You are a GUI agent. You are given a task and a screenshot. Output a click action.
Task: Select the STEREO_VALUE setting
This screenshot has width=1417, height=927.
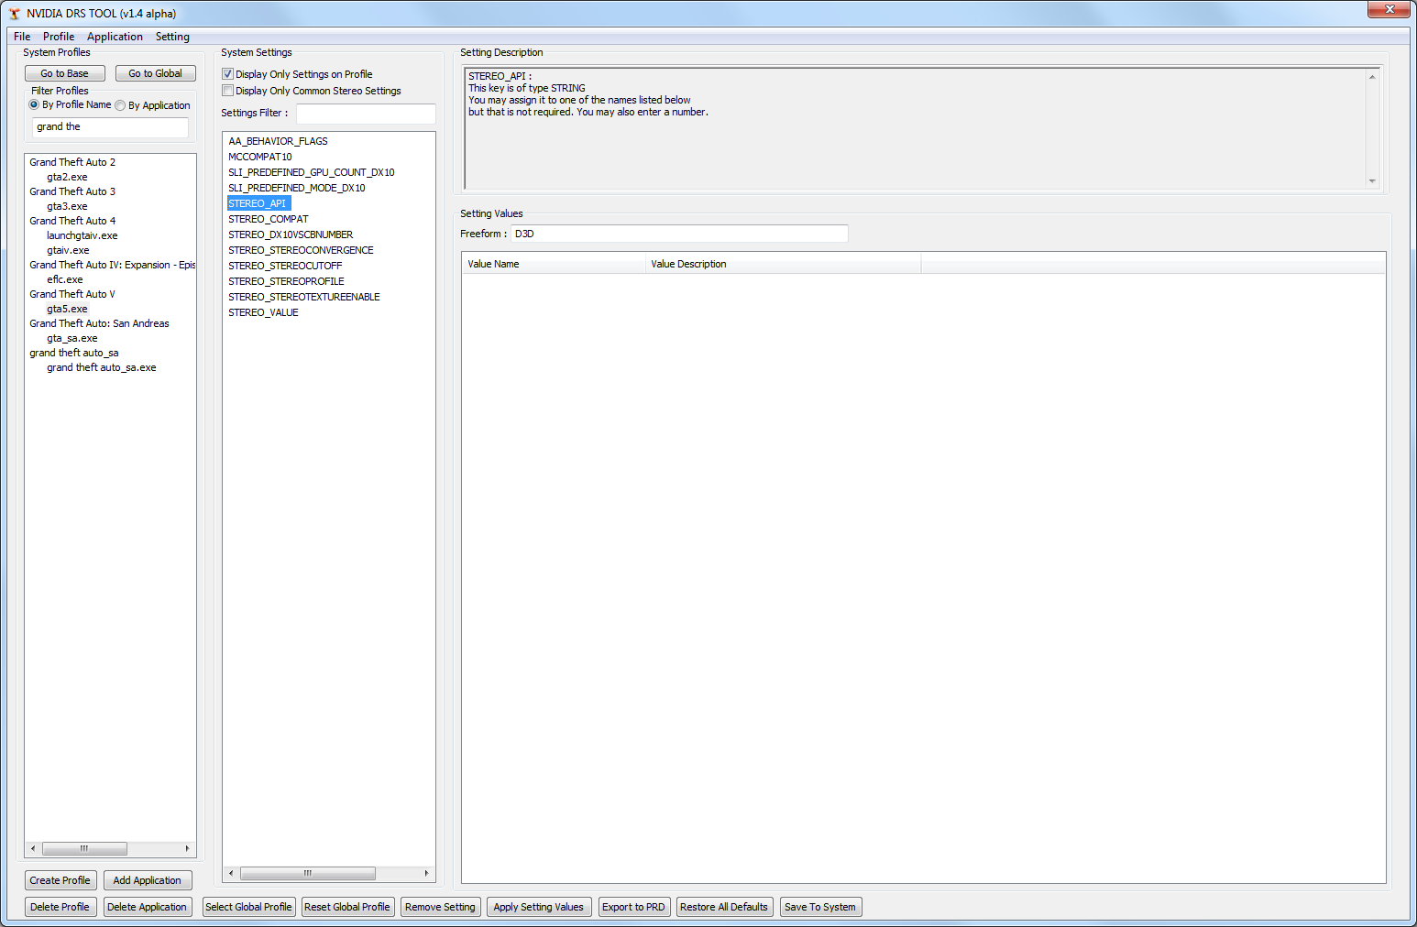[x=263, y=312]
